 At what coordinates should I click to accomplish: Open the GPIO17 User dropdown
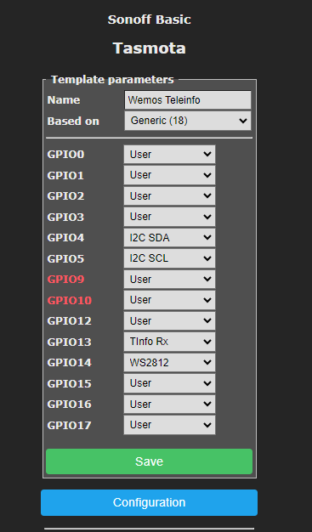pyautogui.click(x=169, y=425)
